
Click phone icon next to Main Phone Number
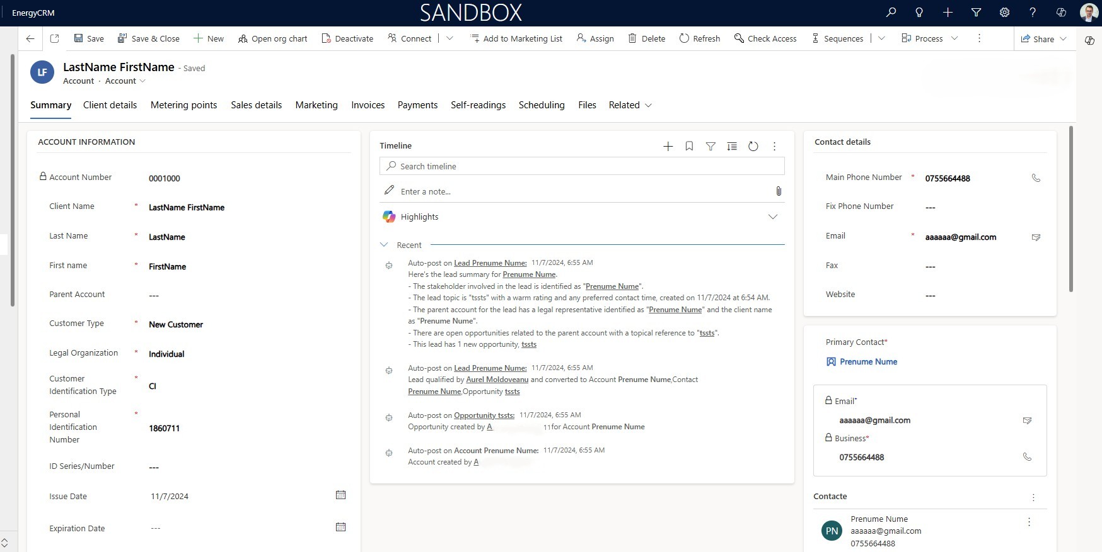click(x=1036, y=178)
